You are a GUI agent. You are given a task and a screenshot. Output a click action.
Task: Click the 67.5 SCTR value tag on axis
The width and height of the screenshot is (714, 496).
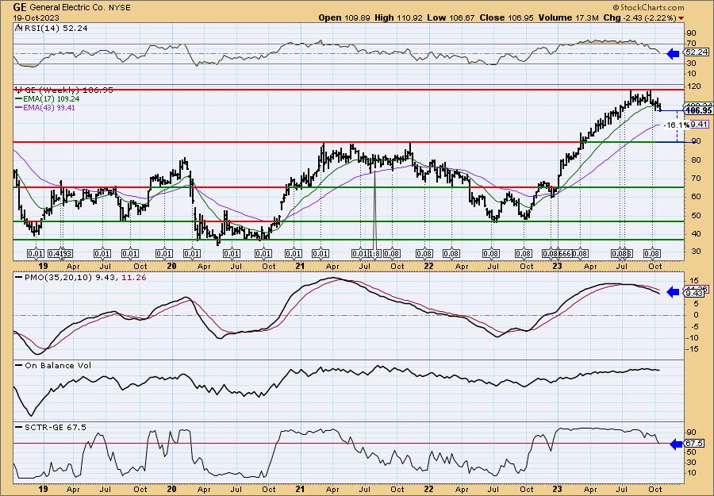click(694, 443)
